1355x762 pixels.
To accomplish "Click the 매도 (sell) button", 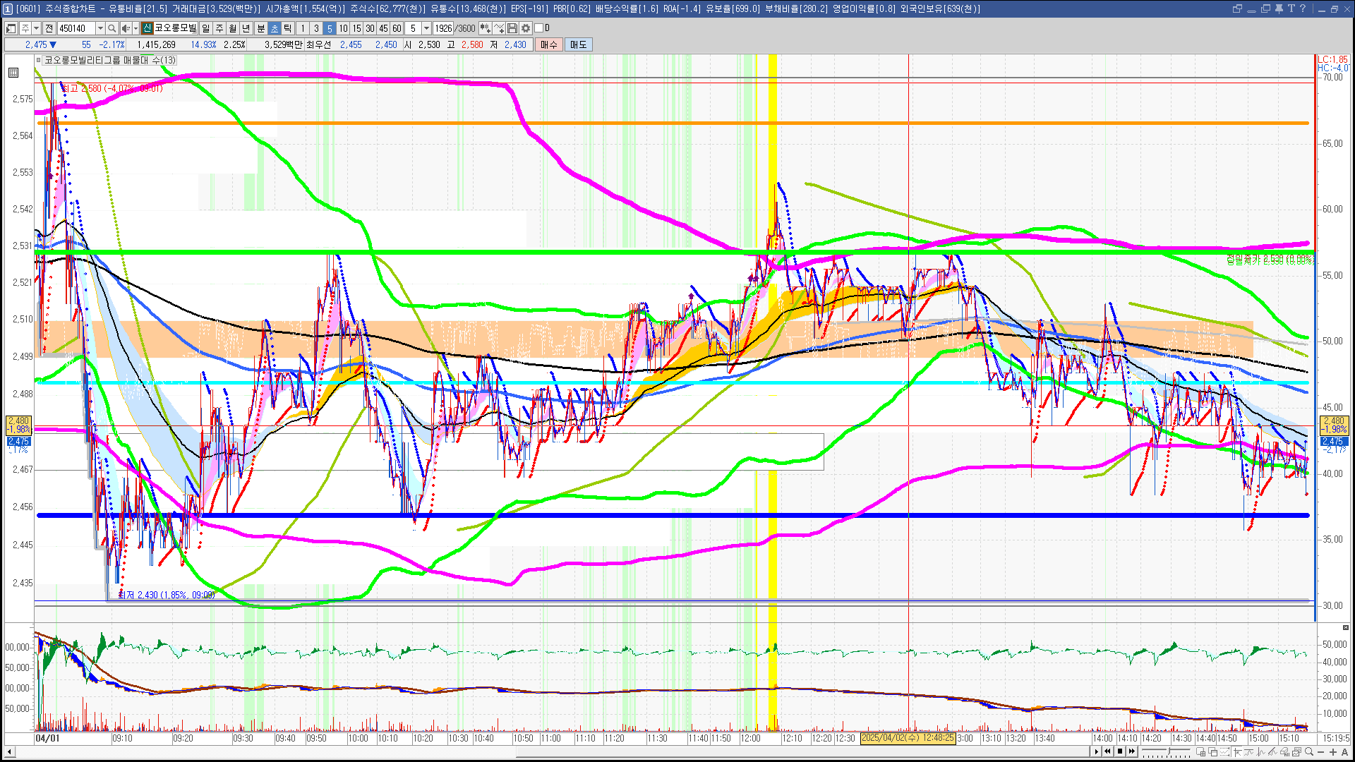I will point(579,44).
